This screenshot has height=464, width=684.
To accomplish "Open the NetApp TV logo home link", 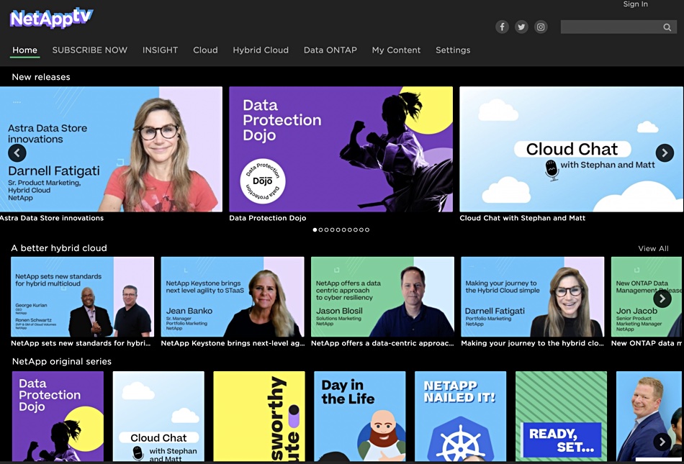I will click(51, 18).
